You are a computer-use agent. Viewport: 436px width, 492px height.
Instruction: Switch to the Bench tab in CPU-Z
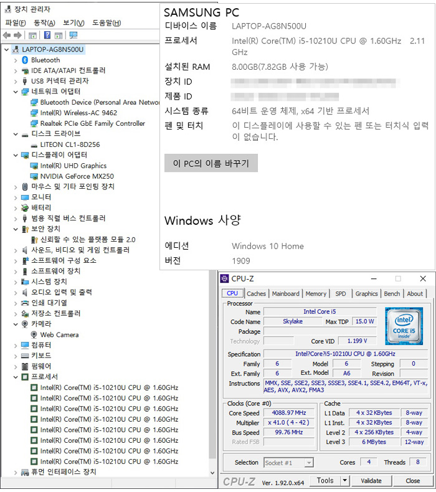point(392,294)
